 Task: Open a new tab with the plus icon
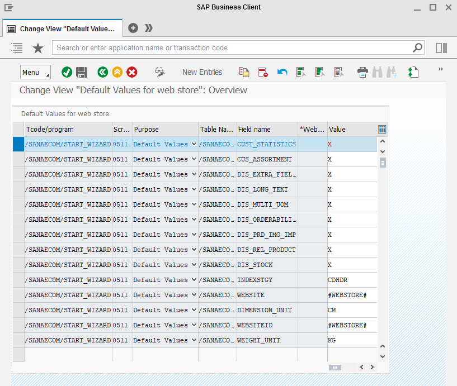point(133,28)
